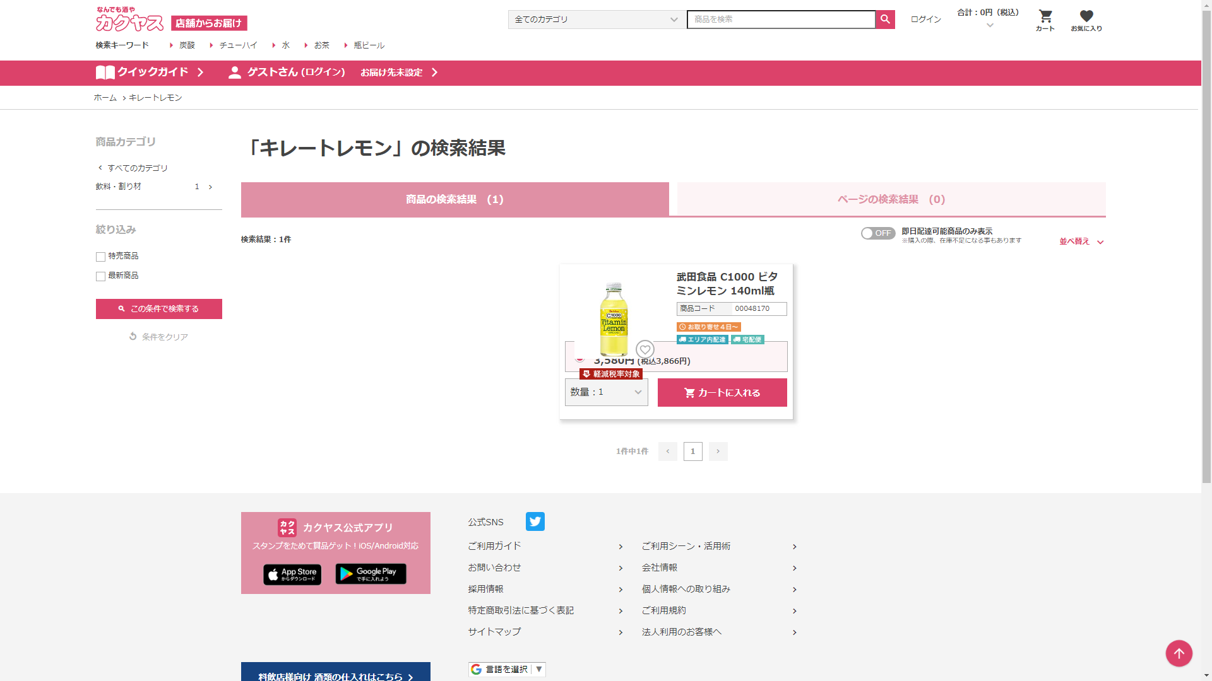Click この条件で検索する button
This screenshot has height=681, width=1212.
pyautogui.click(x=159, y=309)
